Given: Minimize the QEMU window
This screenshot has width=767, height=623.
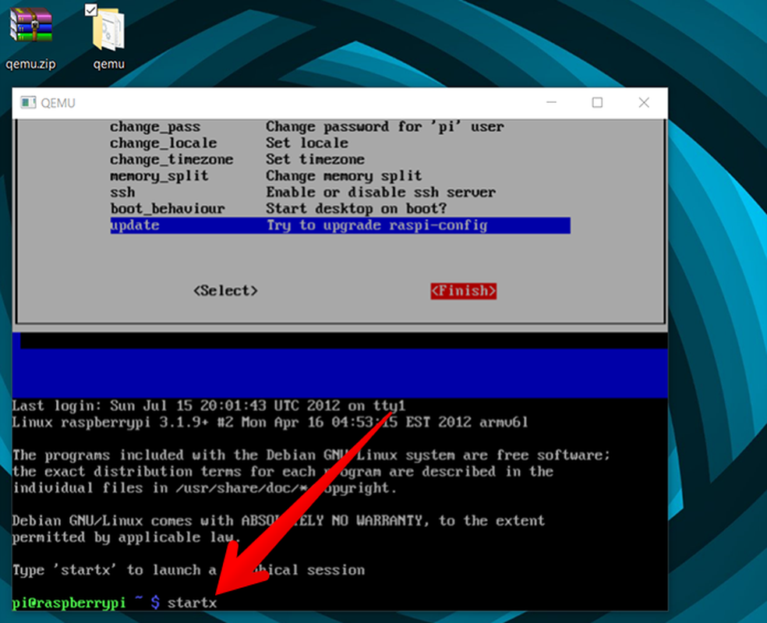Looking at the screenshot, I should 551,102.
